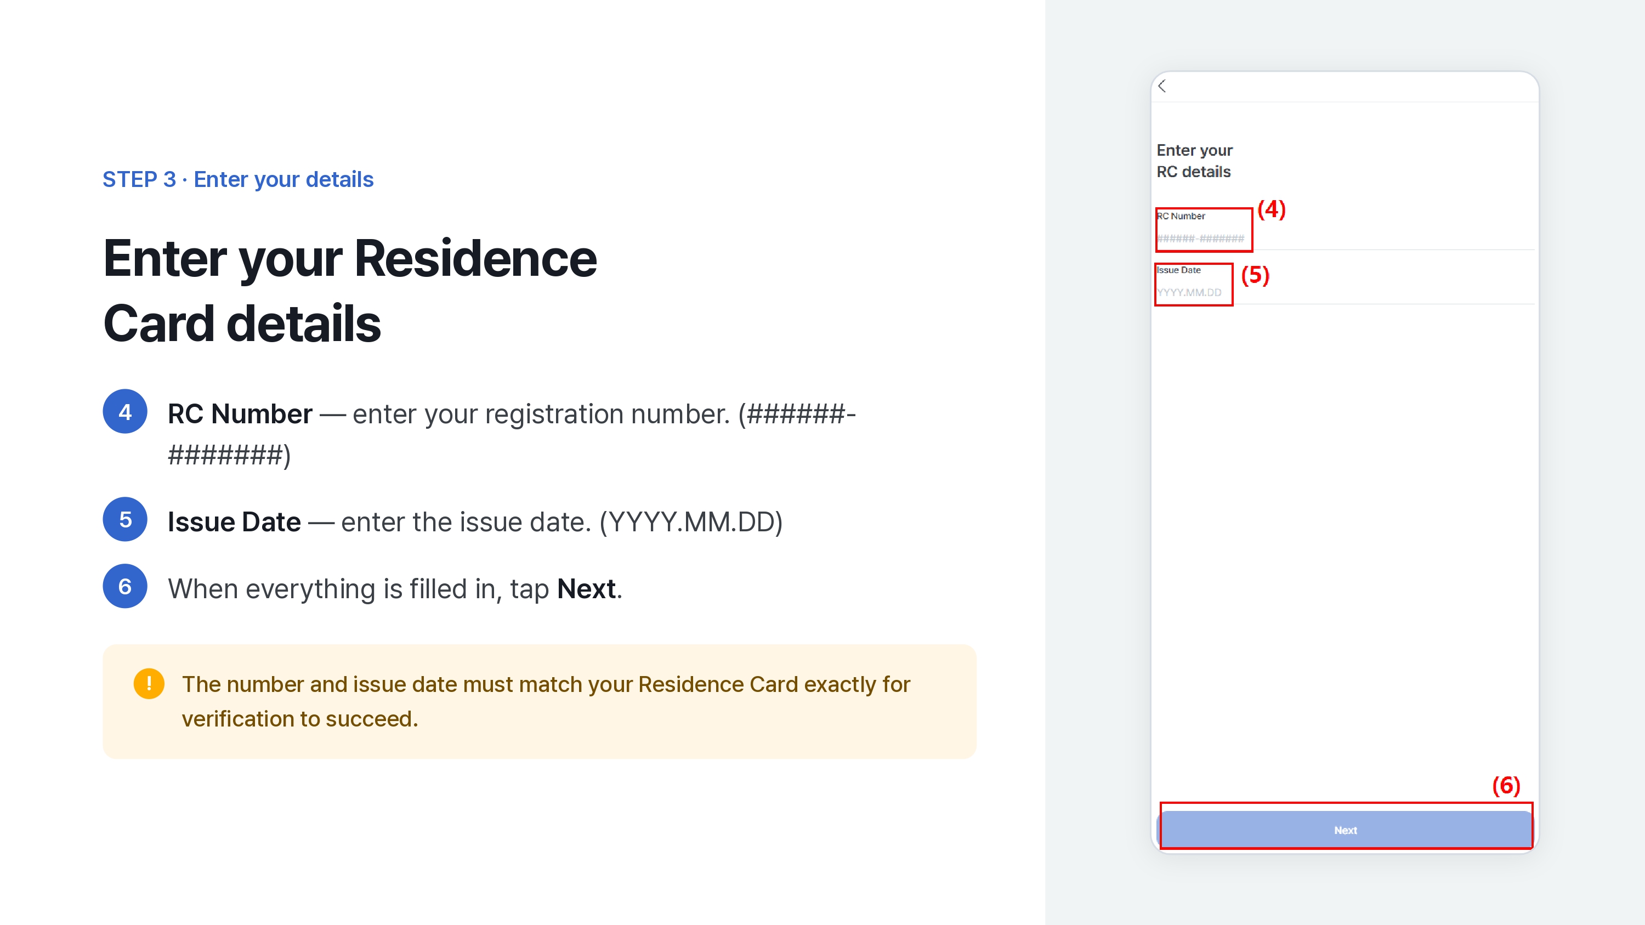Focus the RC Number input field

pos(1345,239)
